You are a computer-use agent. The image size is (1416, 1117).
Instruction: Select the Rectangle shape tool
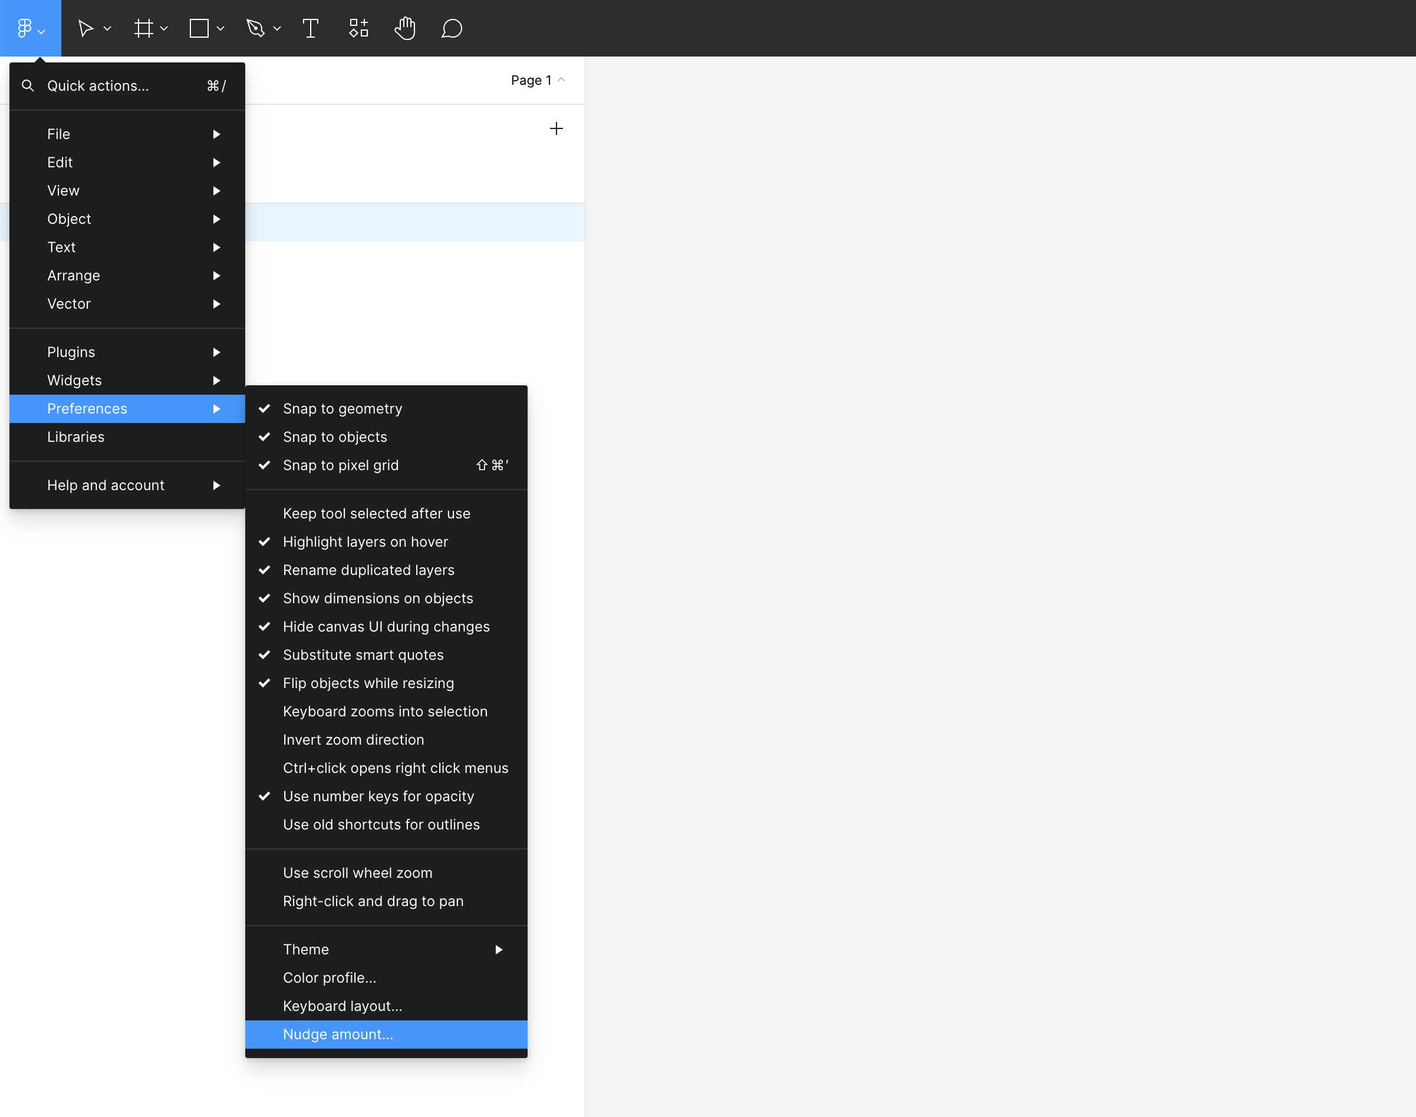tap(199, 28)
